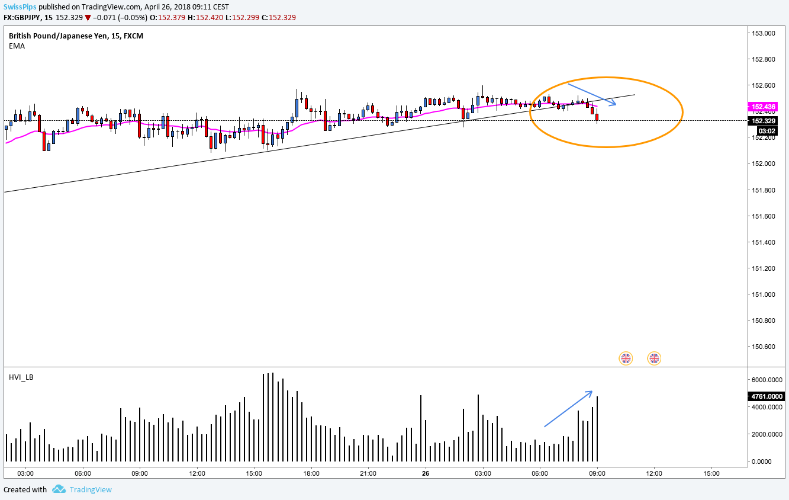Click the 151.600 price axis label

tap(764, 216)
